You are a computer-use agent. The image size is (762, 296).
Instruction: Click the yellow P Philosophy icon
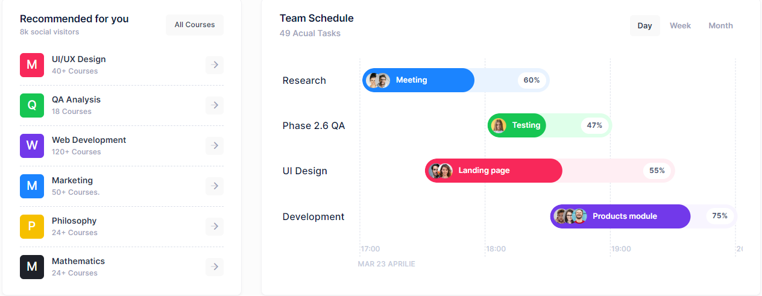32,227
